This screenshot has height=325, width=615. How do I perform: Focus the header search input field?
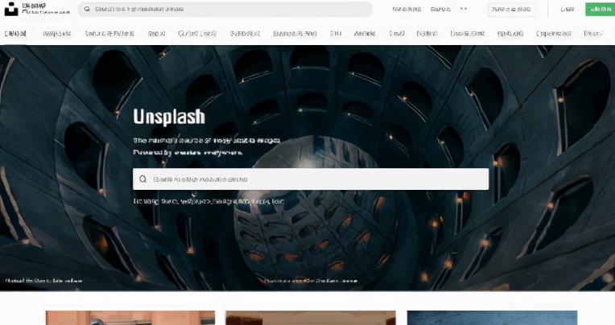[x=225, y=9]
